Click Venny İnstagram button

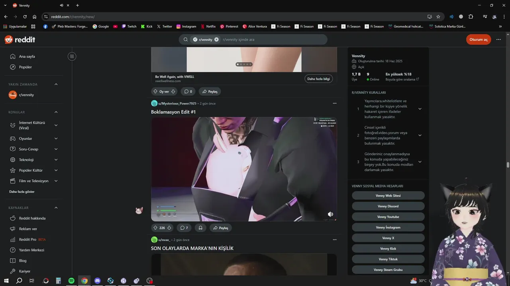[x=388, y=227]
